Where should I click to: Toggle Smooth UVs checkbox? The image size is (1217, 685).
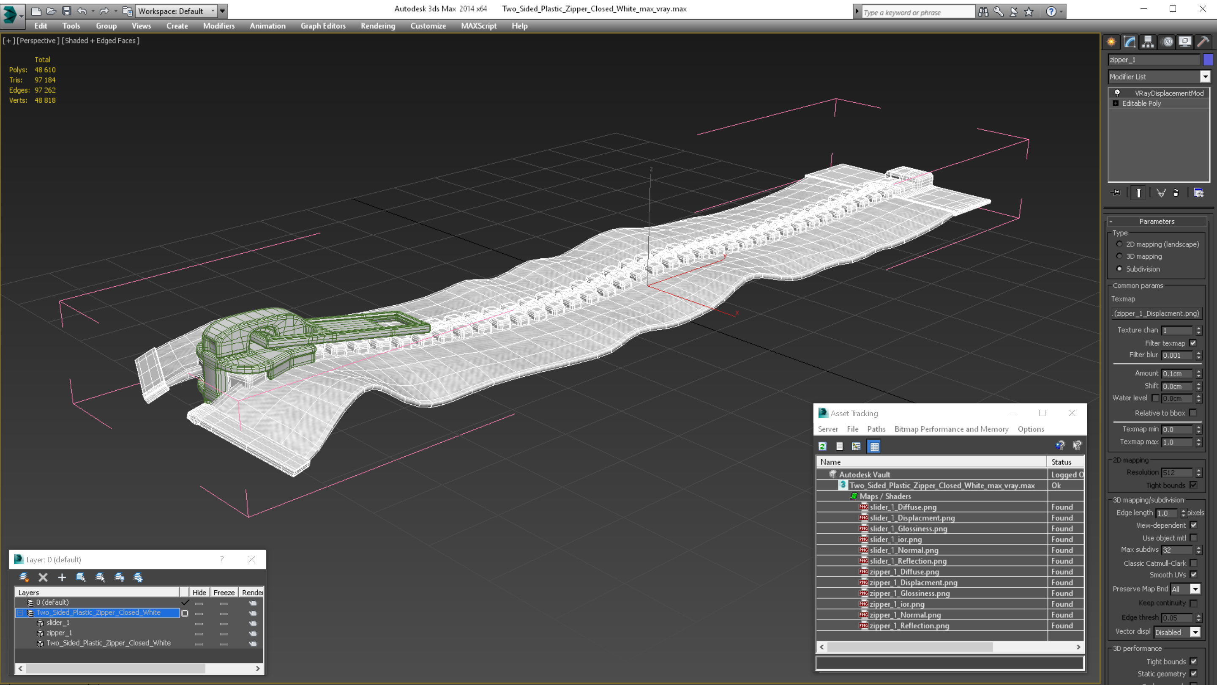tap(1194, 575)
